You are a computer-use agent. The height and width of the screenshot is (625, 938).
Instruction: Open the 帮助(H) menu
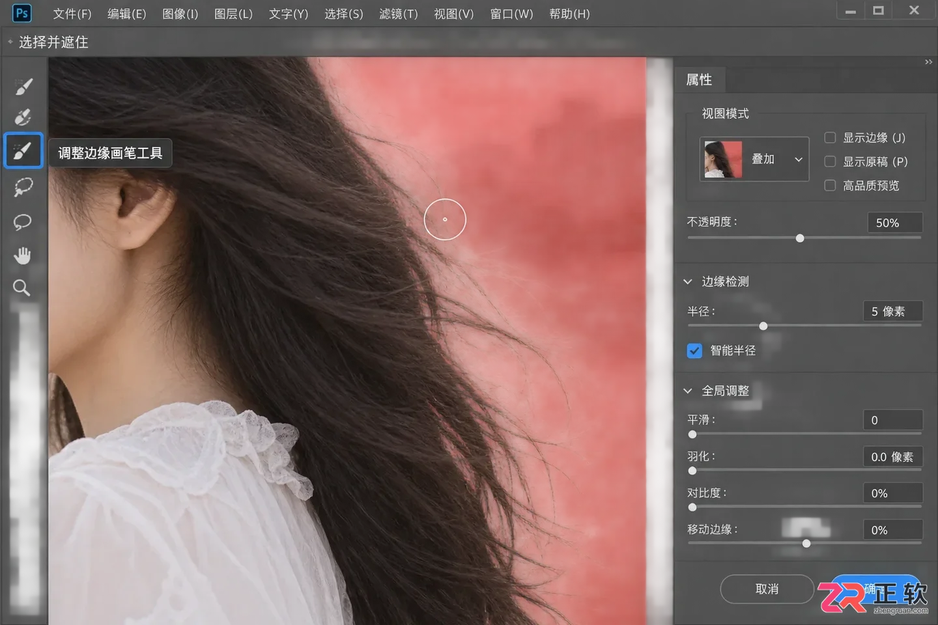(x=569, y=14)
